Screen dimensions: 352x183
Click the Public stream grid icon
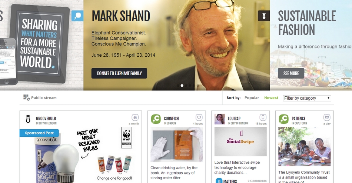tap(26, 97)
